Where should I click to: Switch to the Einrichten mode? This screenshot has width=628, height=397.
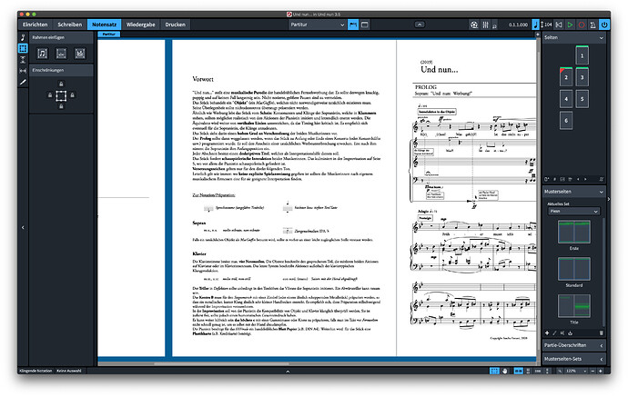35,25
